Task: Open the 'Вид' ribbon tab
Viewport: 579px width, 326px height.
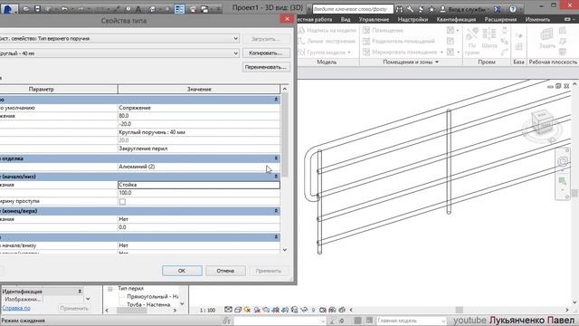Action: click(x=346, y=19)
